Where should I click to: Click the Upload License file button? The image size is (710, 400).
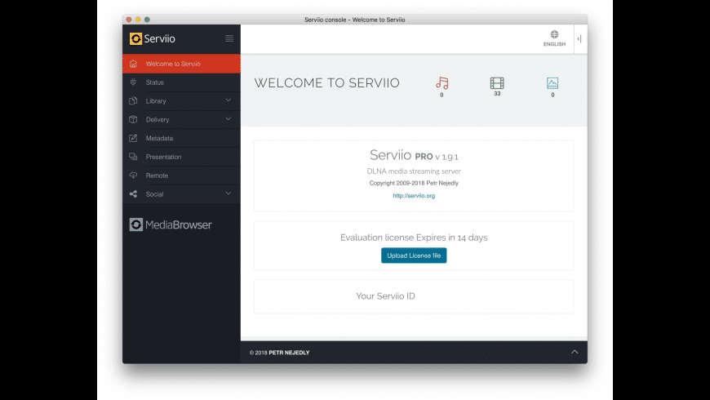(x=414, y=256)
